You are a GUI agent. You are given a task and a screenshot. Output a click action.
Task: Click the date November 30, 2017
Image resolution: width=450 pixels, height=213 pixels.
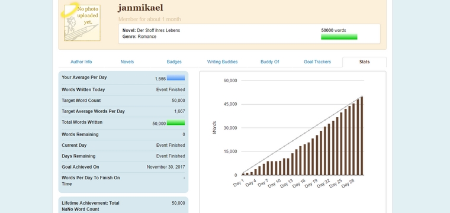[166, 167]
